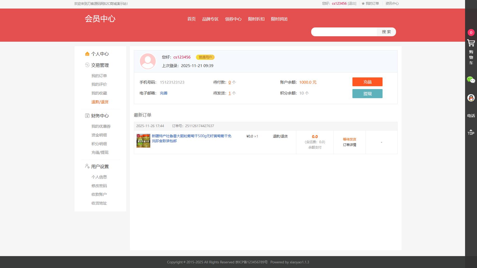Viewport: 477px width, 268px height.
Task: Open 订单详情 for the waiting order
Action: pos(349,145)
